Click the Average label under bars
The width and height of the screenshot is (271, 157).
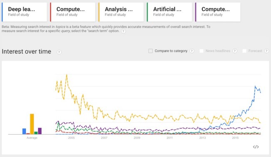point(32,137)
